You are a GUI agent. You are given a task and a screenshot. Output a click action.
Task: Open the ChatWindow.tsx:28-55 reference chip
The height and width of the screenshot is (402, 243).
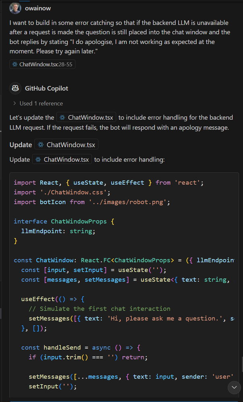(x=42, y=64)
